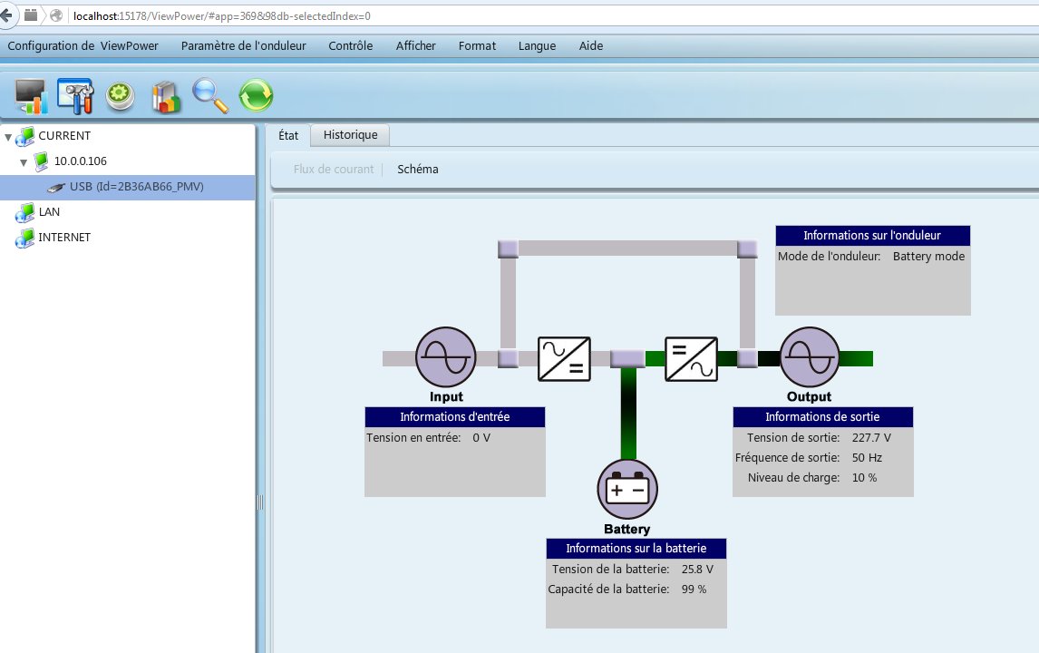
Task: Click the Schéma view link
Action: click(x=417, y=170)
